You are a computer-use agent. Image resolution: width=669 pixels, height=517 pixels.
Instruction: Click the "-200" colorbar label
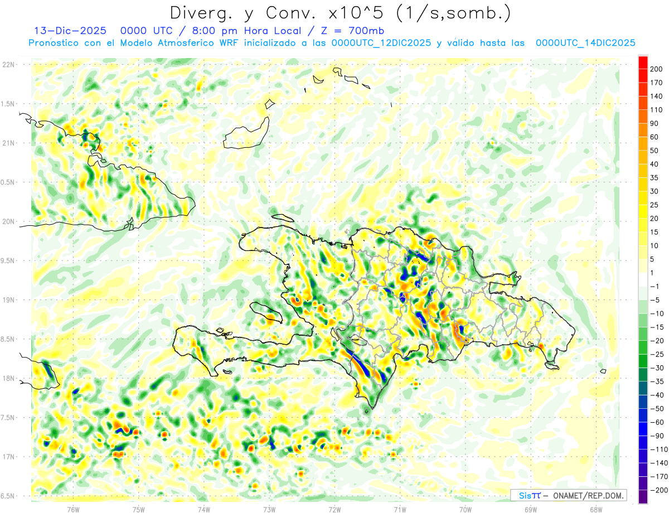click(x=660, y=490)
